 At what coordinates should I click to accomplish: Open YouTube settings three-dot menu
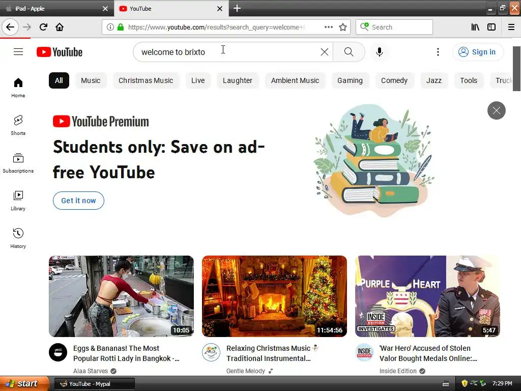click(x=438, y=52)
